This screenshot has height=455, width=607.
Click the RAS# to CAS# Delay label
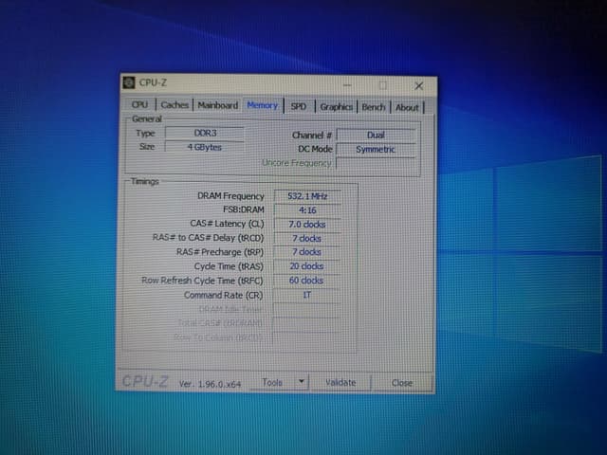[209, 238]
